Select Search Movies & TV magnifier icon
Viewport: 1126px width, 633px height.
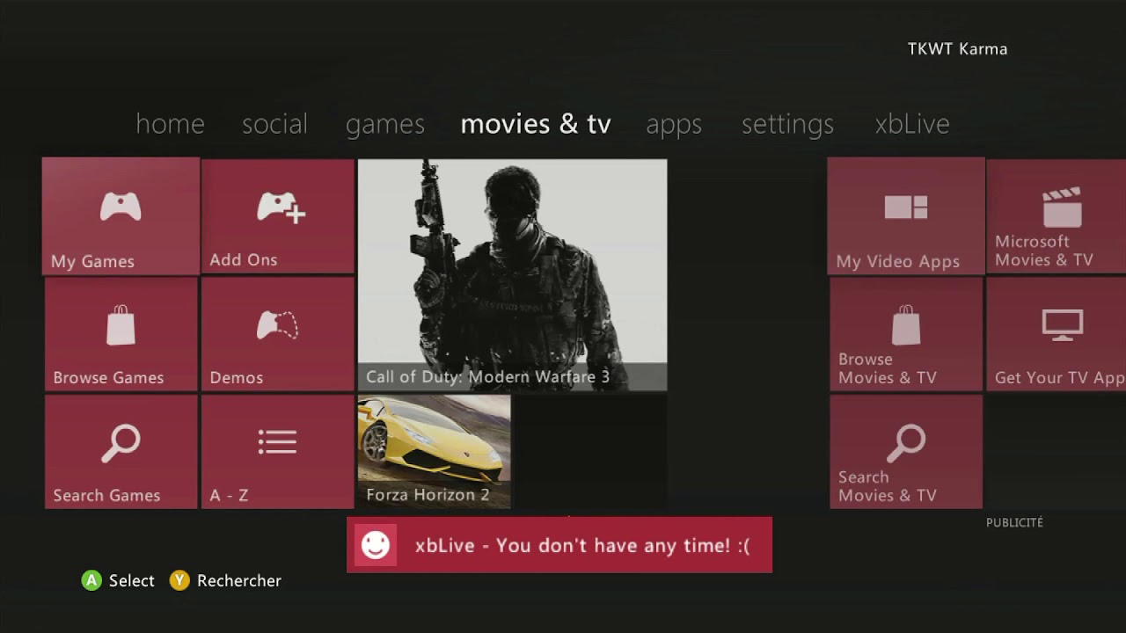point(906,443)
